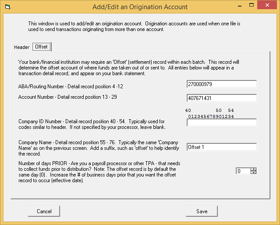The width and height of the screenshot is (280, 225).
Task: Click the 'Number of days PRIOR' description text
Action: click(97, 171)
